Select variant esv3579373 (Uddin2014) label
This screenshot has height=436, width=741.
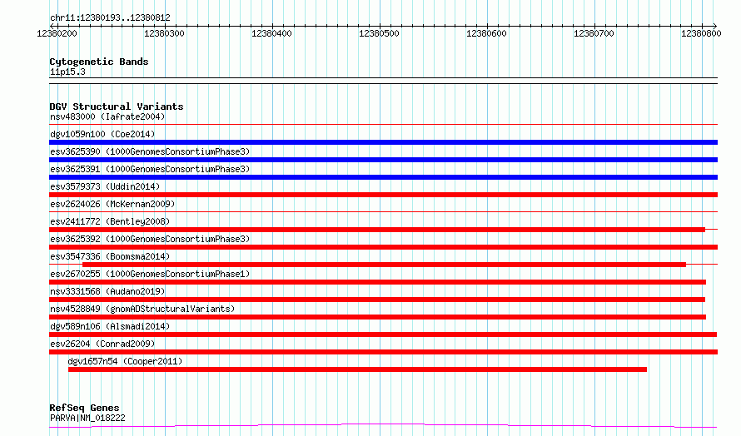tap(105, 186)
